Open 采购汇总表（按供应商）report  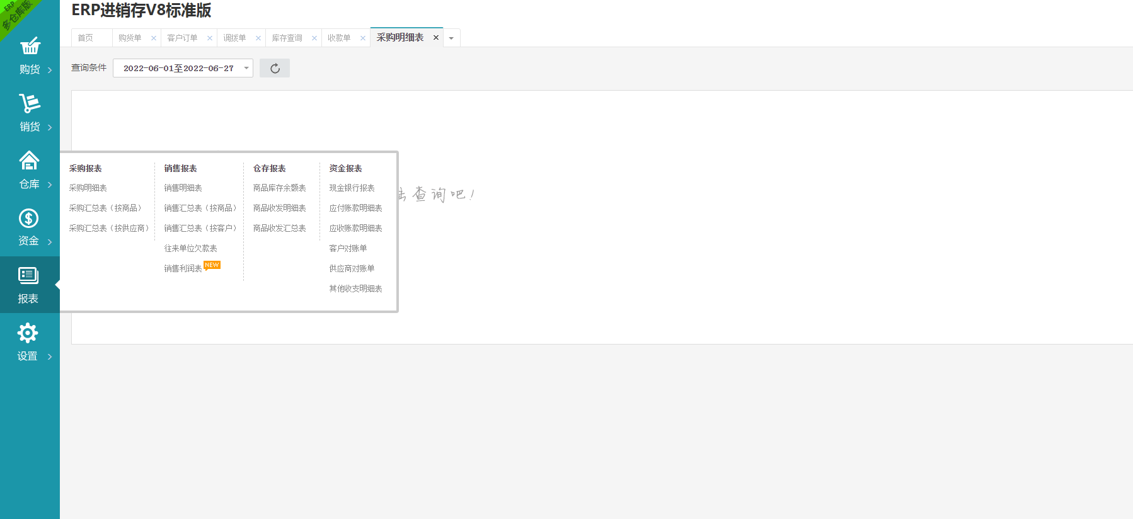[x=111, y=229]
